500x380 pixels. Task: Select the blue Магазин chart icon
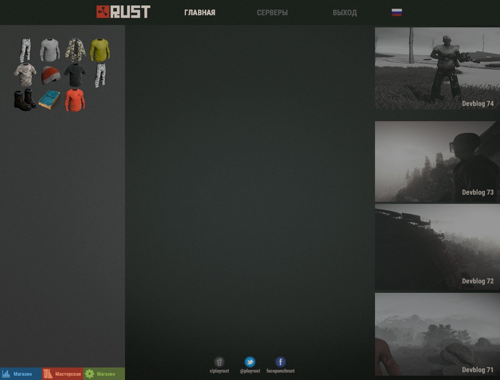tap(7, 373)
